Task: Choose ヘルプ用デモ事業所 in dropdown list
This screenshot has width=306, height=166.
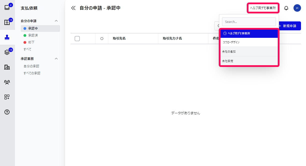Action: pyautogui.click(x=249, y=33)
